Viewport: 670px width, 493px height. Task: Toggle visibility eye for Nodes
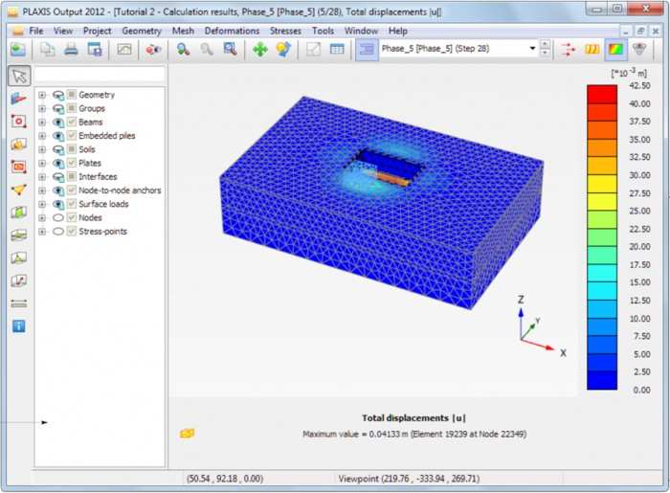(58, 218)
